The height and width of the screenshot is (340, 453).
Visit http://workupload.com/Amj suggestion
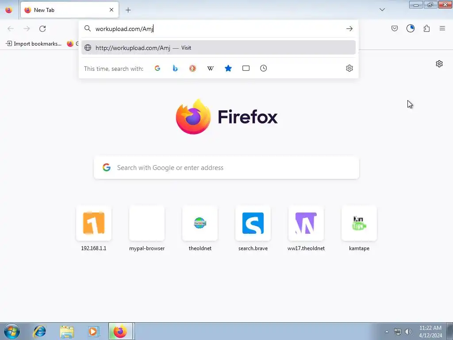(x=219, y=48)
